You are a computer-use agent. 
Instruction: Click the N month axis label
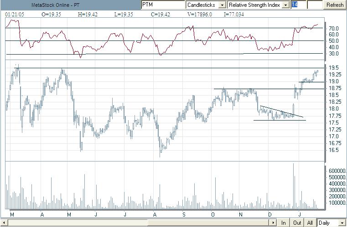(241, 214)
